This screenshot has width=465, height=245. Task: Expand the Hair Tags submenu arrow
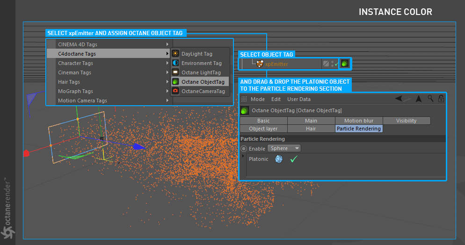167,82
